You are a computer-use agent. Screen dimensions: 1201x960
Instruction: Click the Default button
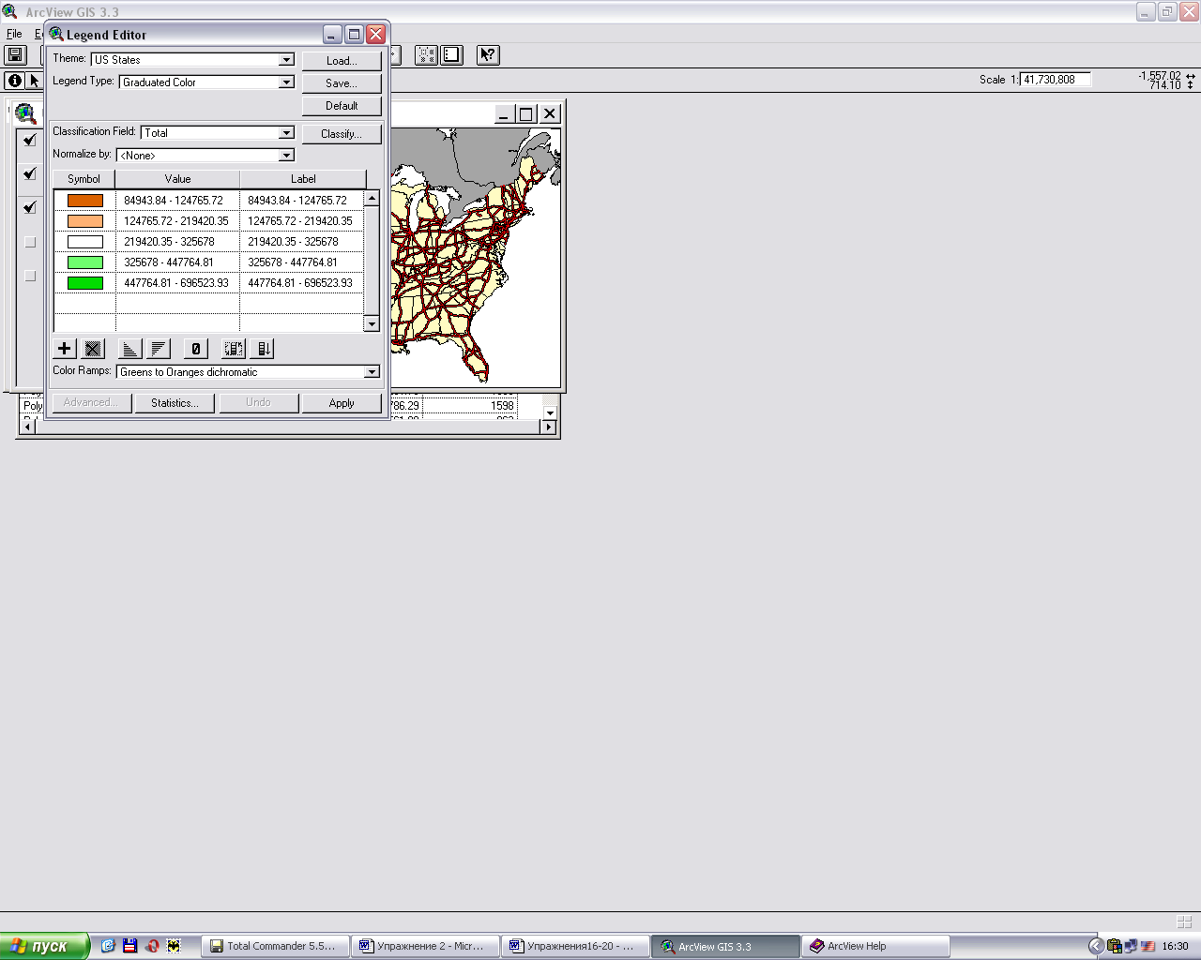[342, 106]
